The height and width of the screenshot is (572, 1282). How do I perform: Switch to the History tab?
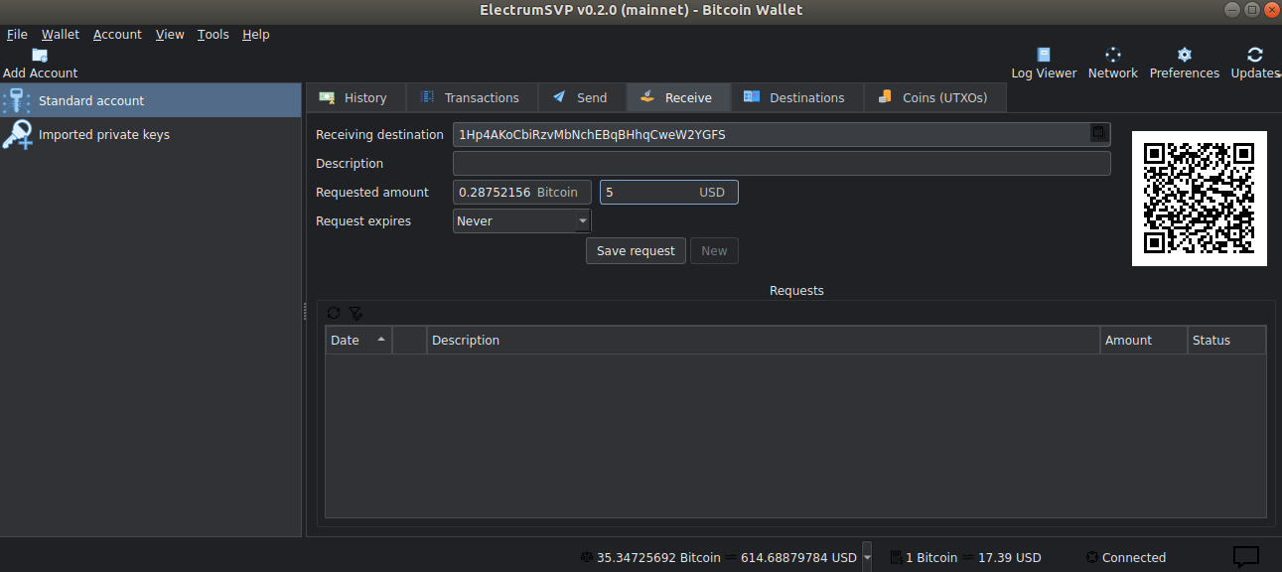tap(355, 97)
